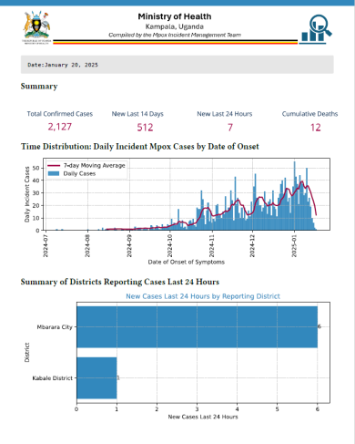The height and width of the screenshot is (444, 355).
Task: Click the Date of Onset of Symptoms label
Action: tap(187, 262)
